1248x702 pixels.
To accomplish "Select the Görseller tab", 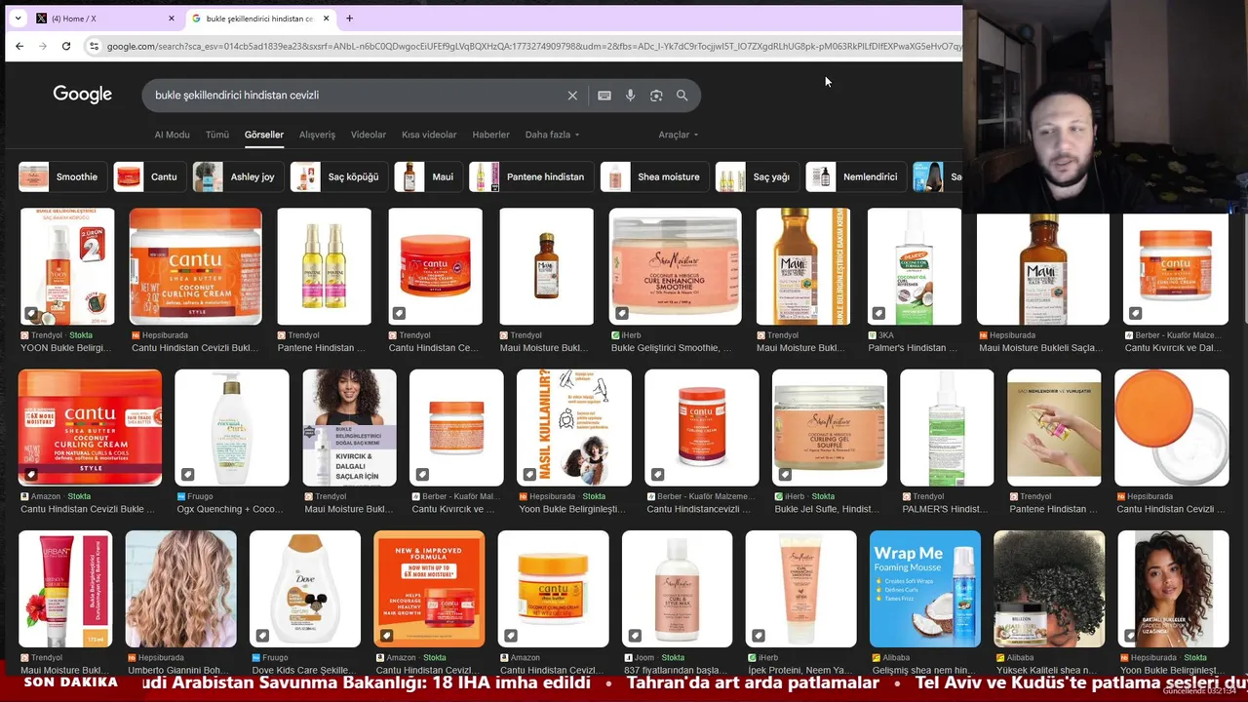I will pyautogui.click(x=264, y=135).
